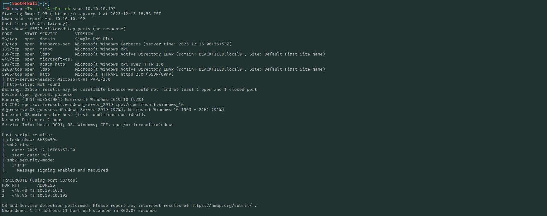Screen dimensions: 547x216
Task: Open the nmap.org/submit report link
Action: click(221, 206)
